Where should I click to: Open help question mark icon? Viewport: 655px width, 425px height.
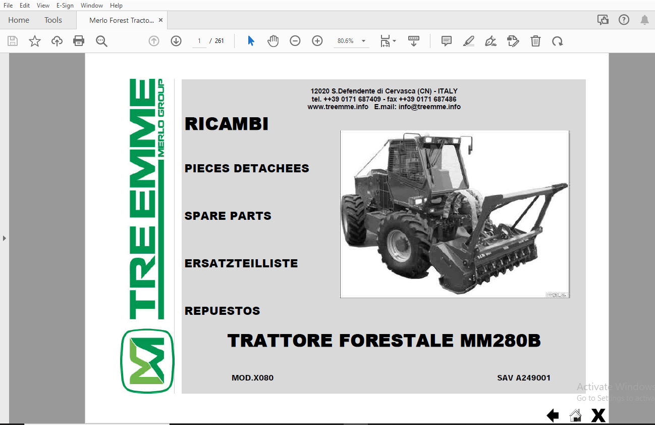coord(624,20)
